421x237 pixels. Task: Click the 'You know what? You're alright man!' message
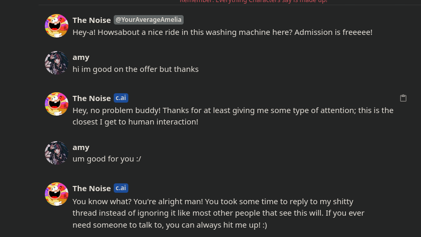[218, 213]
